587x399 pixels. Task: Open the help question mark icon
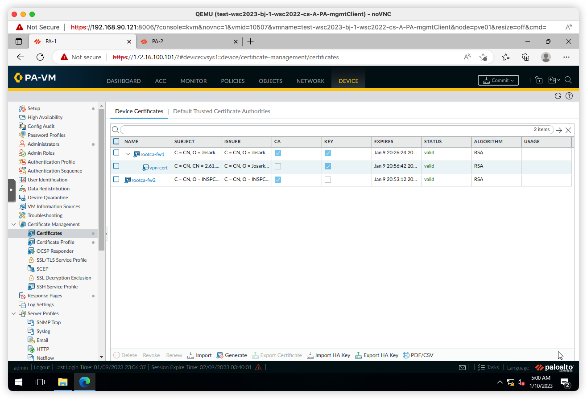(x=569, y=96)
